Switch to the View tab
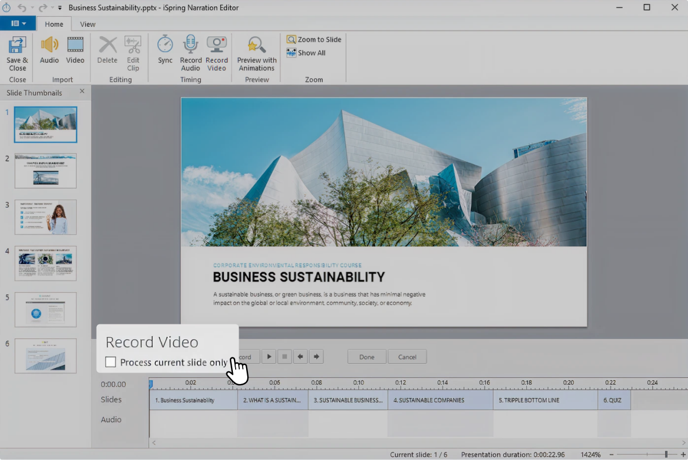This screenshot has width=688, height=460. point(87,24)
